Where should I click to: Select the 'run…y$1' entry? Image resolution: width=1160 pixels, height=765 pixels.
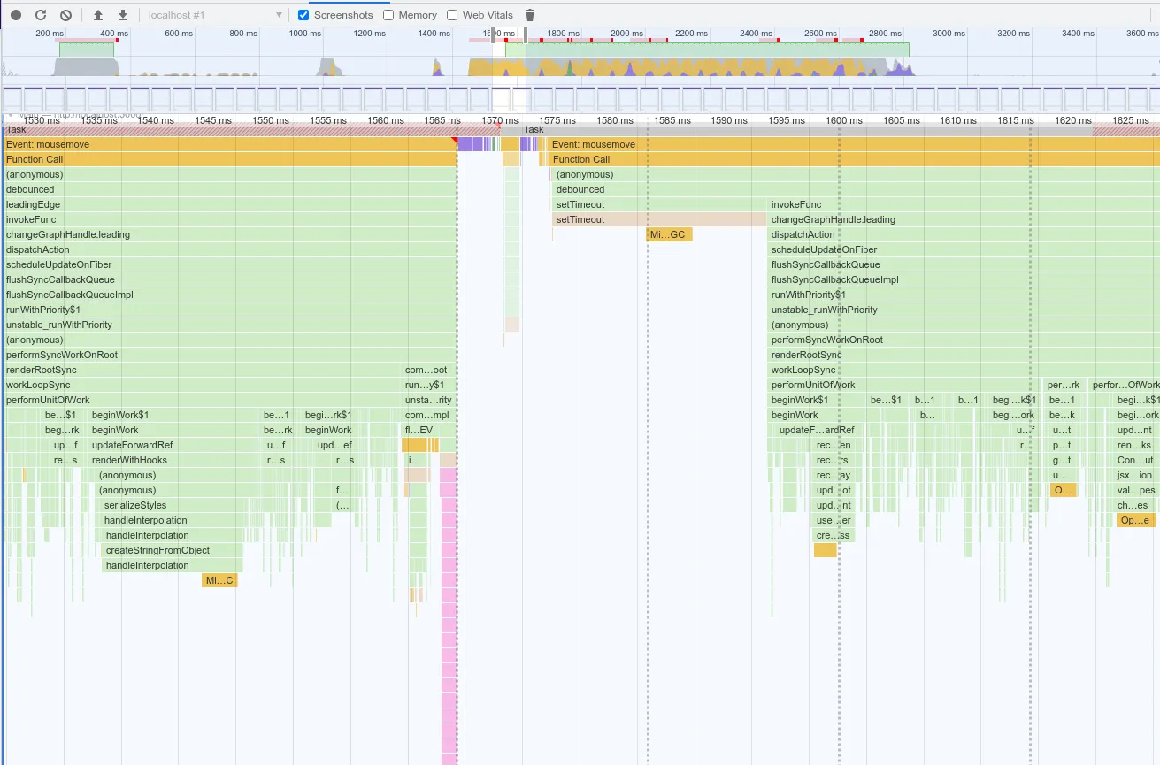point(429,385)
